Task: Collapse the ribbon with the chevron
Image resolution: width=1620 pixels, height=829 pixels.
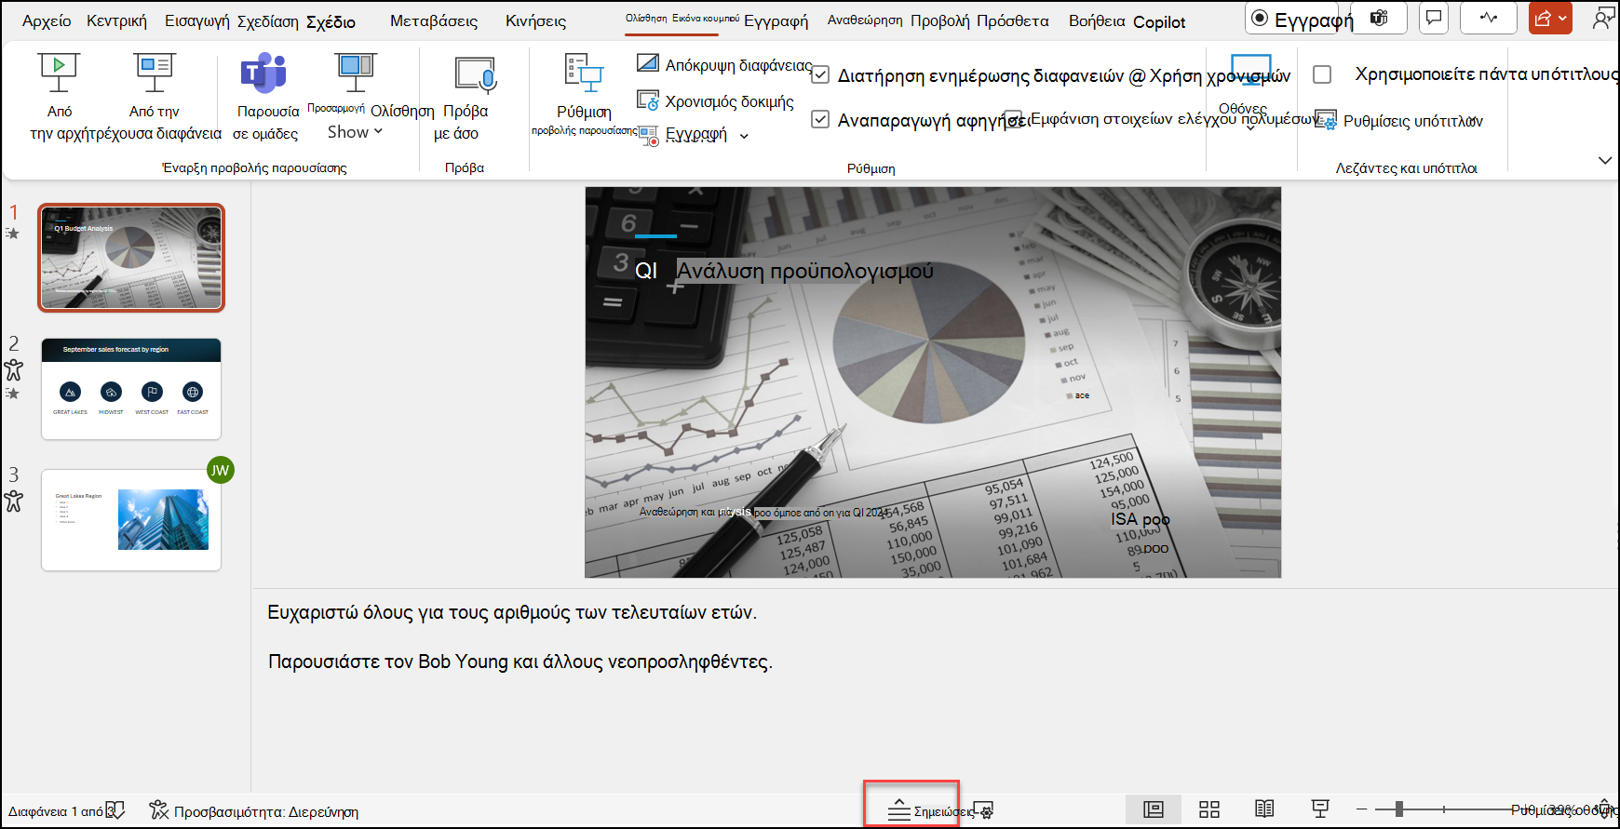Action: [1604, 160]
